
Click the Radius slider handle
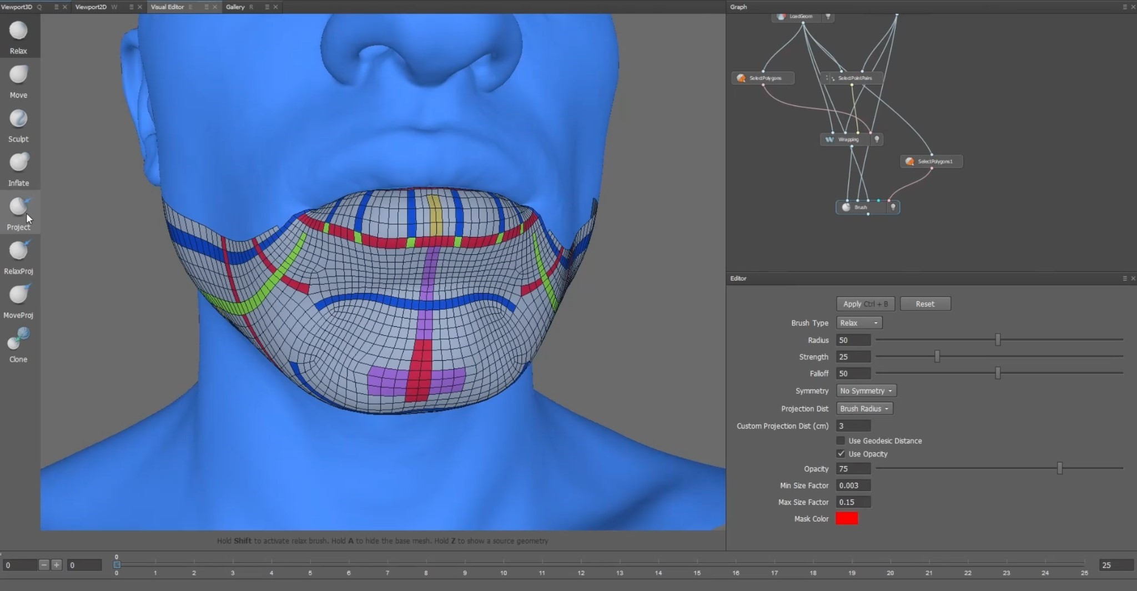pyautogui.click(x=998, y=340)
